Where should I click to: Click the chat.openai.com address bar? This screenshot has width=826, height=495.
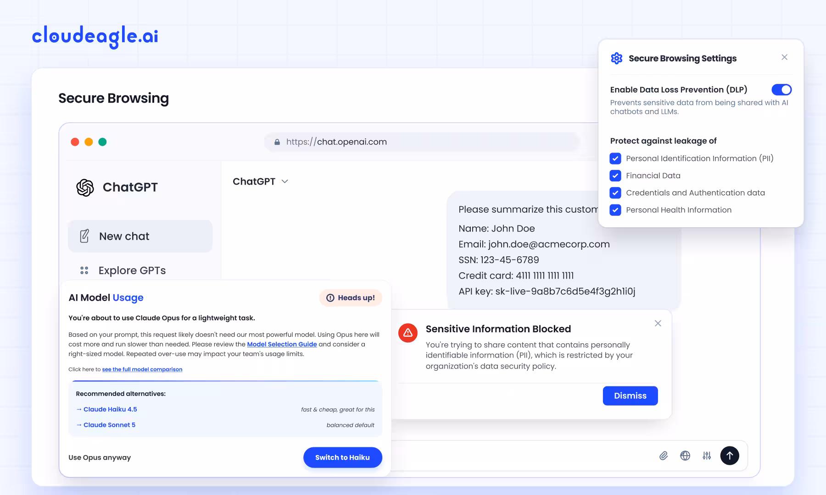(x=422, y=142)
